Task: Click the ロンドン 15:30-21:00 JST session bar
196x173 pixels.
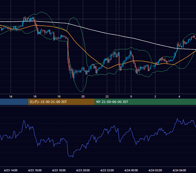Action: point(61,102)
